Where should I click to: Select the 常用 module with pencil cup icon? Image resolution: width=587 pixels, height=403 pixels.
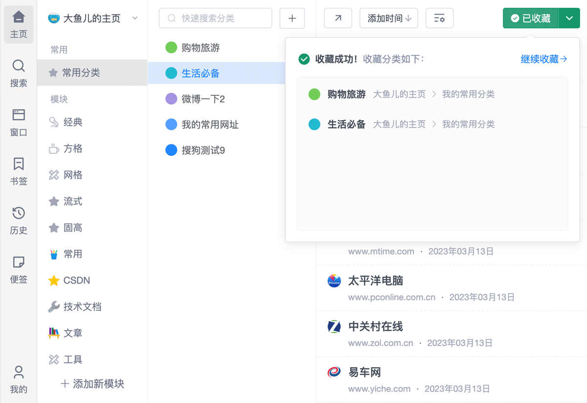[92, 254]
